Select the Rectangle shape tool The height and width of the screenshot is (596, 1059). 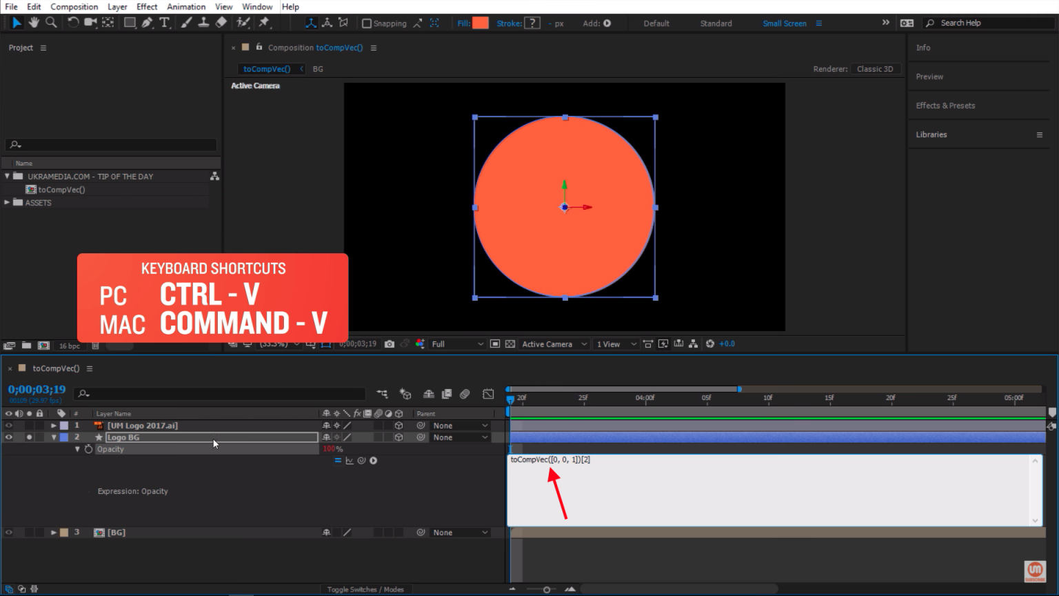coord(129,23)
